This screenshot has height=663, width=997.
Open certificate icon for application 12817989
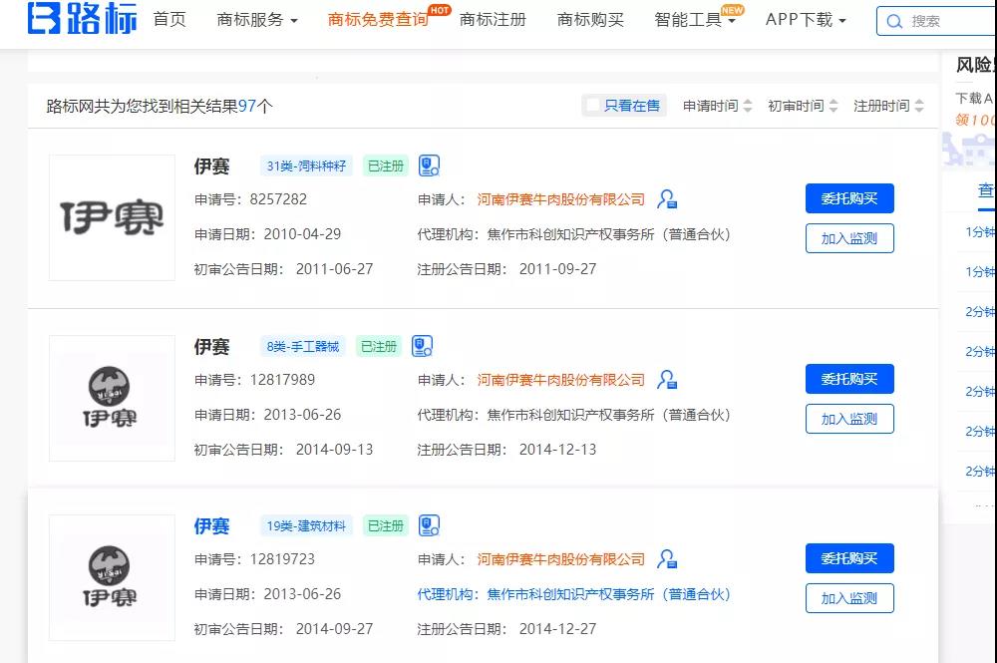pyautogui.click(x=422, y=346)
